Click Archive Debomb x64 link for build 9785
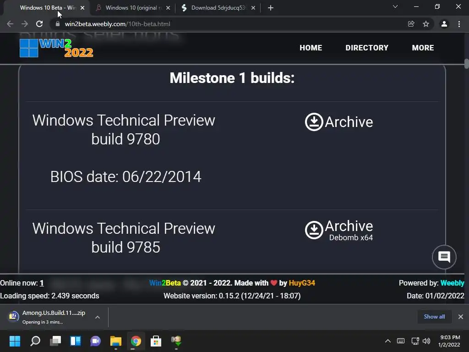Viewport: 469px width, 352px height. coord(349,231)
